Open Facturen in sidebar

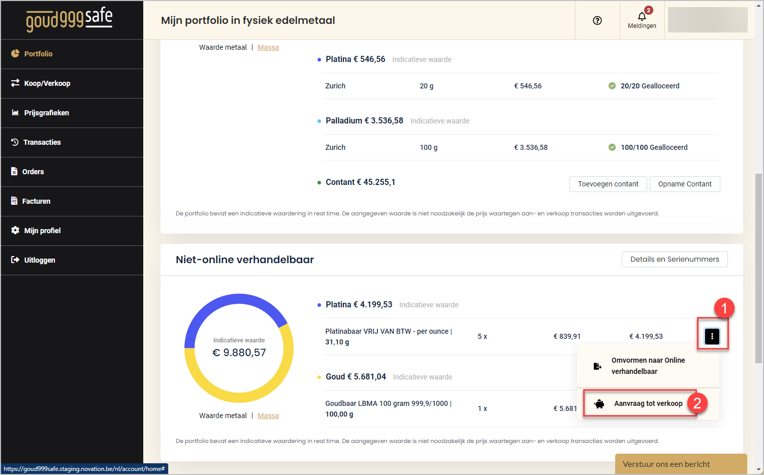tap(72, 201)
